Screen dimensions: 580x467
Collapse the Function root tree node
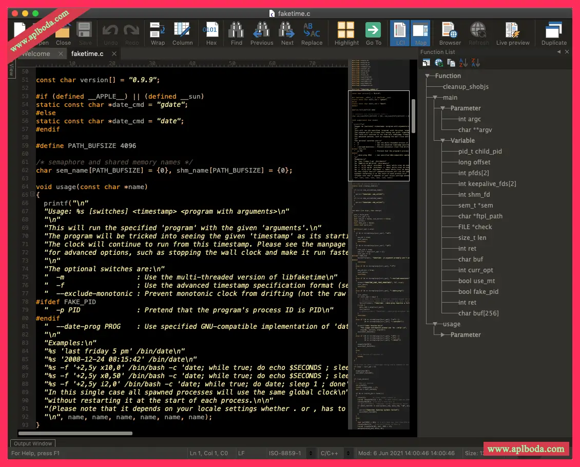coord(428,76)
